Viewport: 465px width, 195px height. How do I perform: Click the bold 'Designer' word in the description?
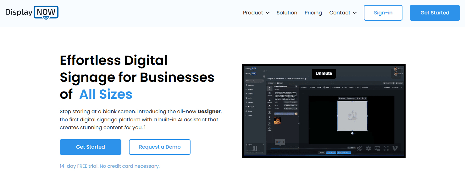click(x=209, y=111)
